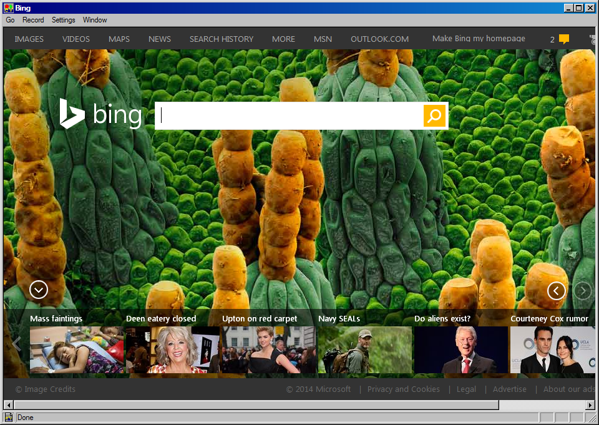This screenshot has height=425, width=599.
Task: Open the yellow notifications speech bubble icon
Action: 563,39
